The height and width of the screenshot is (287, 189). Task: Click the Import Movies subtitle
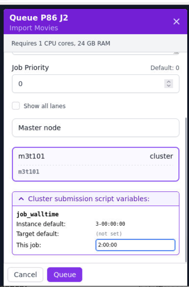coord(34,28)
